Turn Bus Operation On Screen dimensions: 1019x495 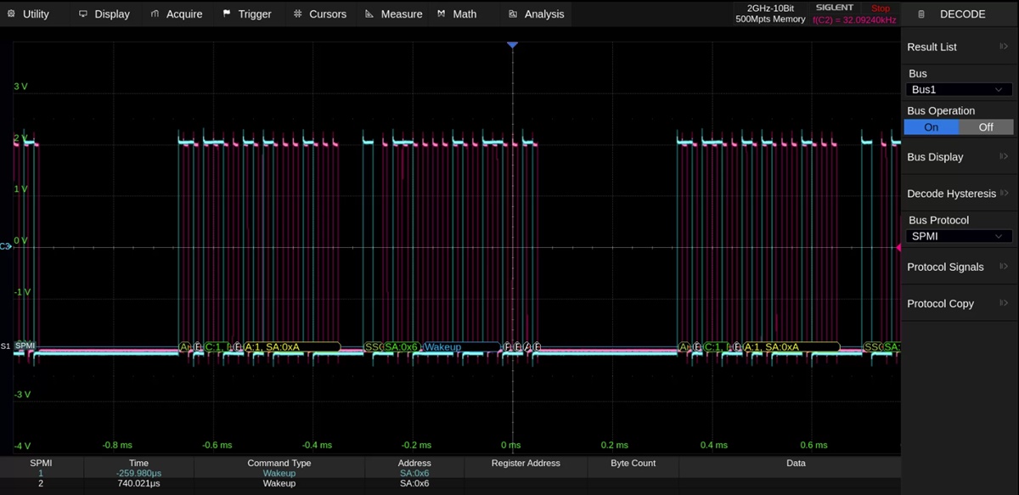tap(931, 127)
